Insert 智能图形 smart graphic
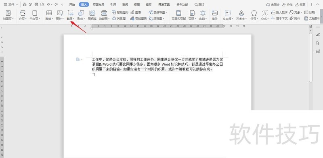The image size is (323, 158). tap(120, 12)
